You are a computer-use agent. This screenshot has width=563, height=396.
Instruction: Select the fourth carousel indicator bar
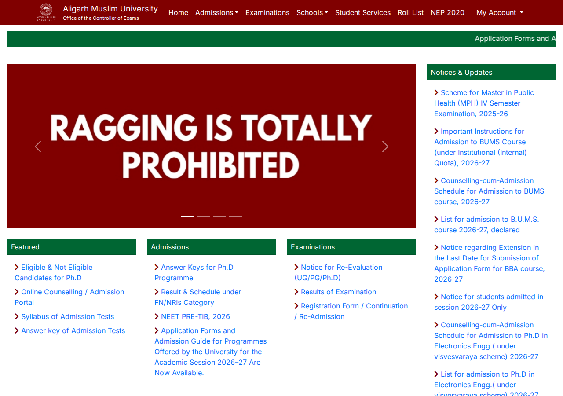pos(235,216)
